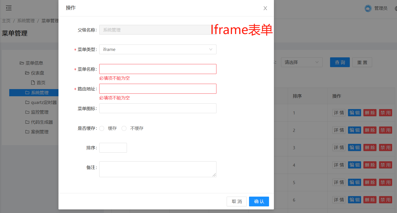This screenshot has width=397, height=213.
Task: Select the 不缓存 radio option
Action: [x=124, y=128]
